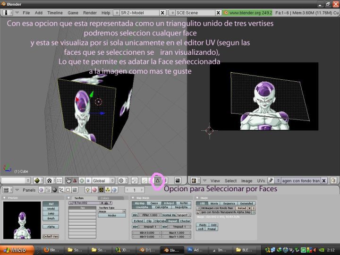Open the Game menu
Viewport: 340px width, 255px height.
click(73, 13)
